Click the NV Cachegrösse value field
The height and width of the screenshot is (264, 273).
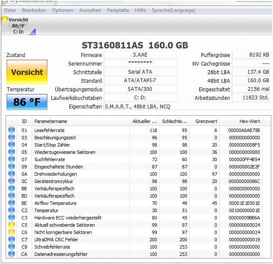(x=251, y=63)
